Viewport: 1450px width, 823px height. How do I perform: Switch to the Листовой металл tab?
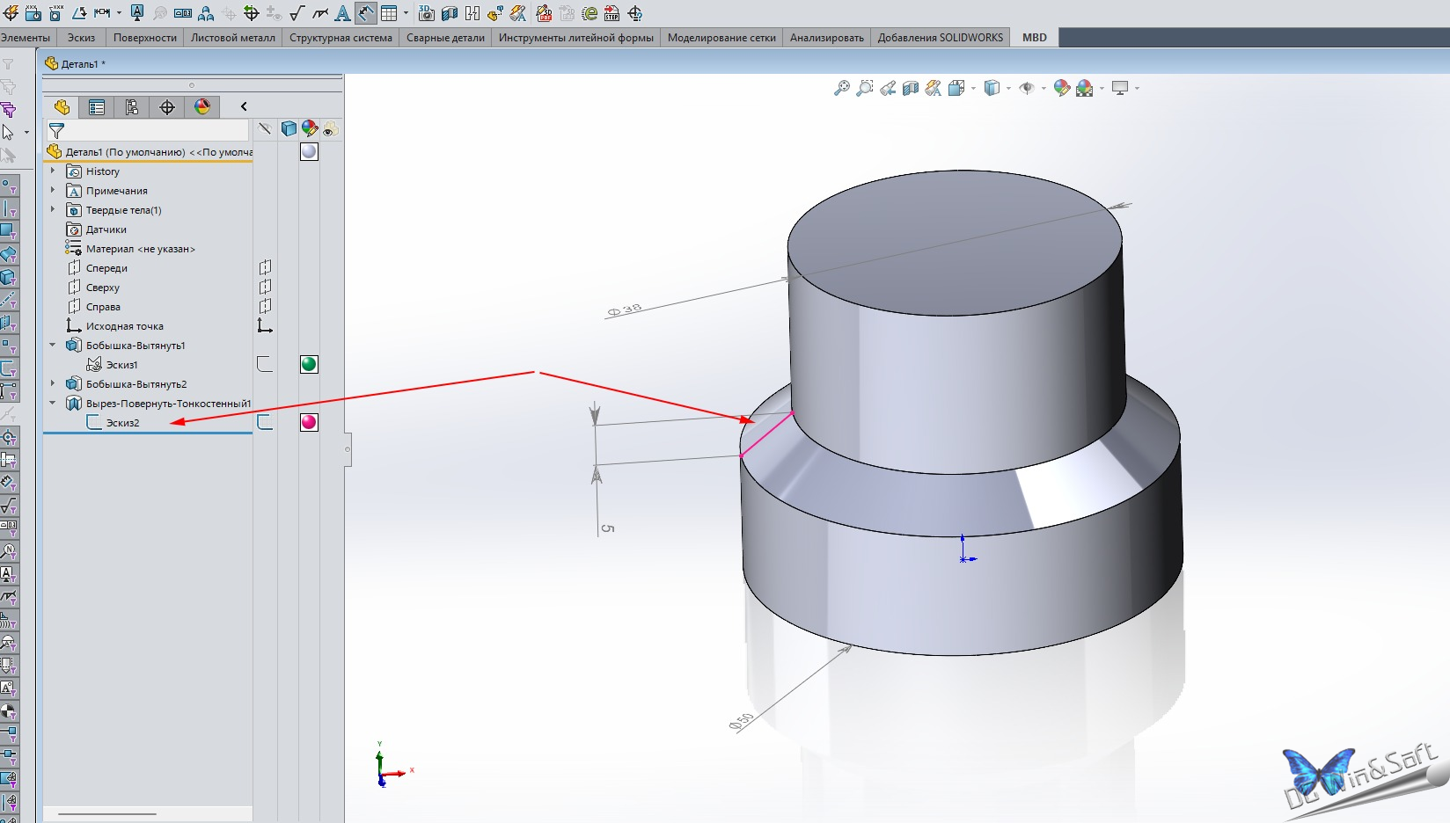pyautogui.click(x=233, y=38)
